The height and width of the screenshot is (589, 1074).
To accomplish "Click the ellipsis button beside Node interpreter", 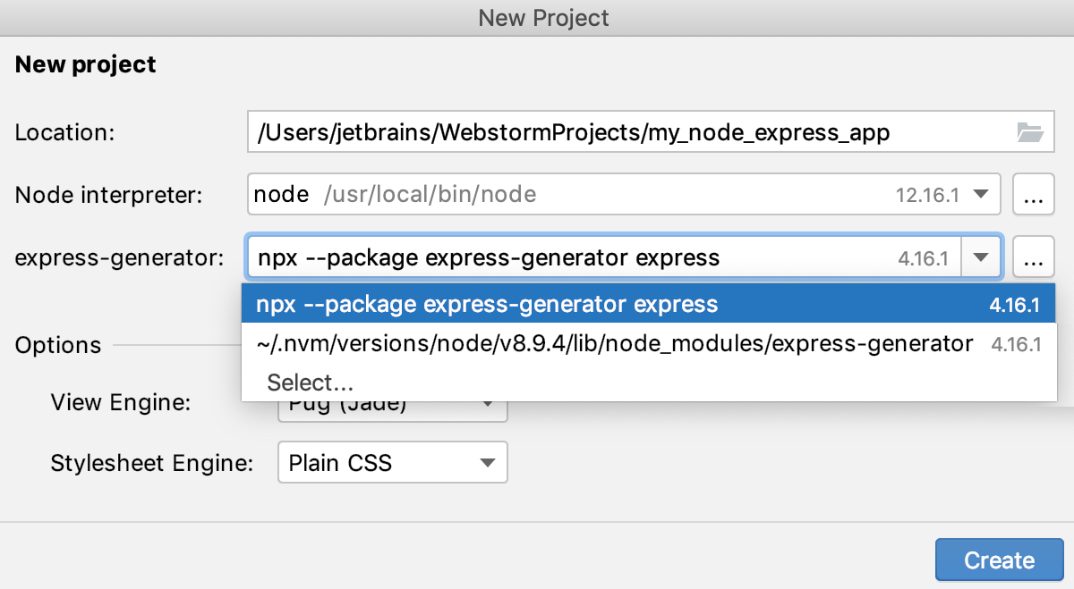I will coord(1033,195).
